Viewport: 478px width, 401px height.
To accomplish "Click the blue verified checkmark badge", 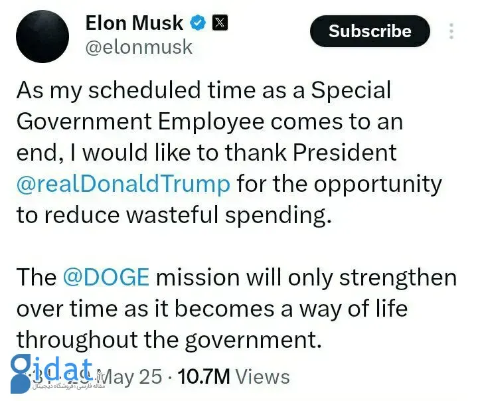I will (x=197, y=23).
